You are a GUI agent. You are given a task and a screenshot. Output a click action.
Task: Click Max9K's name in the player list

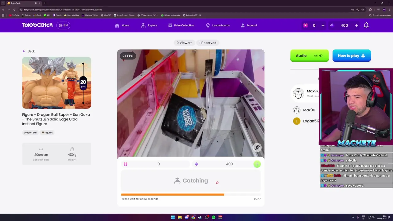coord(309,110)
